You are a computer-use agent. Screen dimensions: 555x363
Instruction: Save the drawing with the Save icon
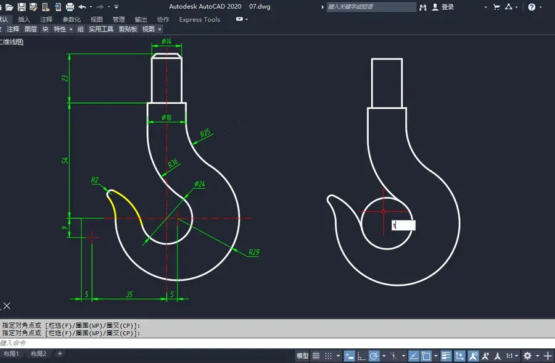tap(21, 7)
